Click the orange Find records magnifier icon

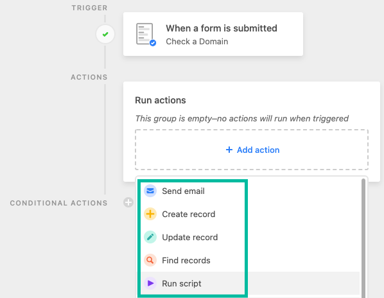point(150,260)
